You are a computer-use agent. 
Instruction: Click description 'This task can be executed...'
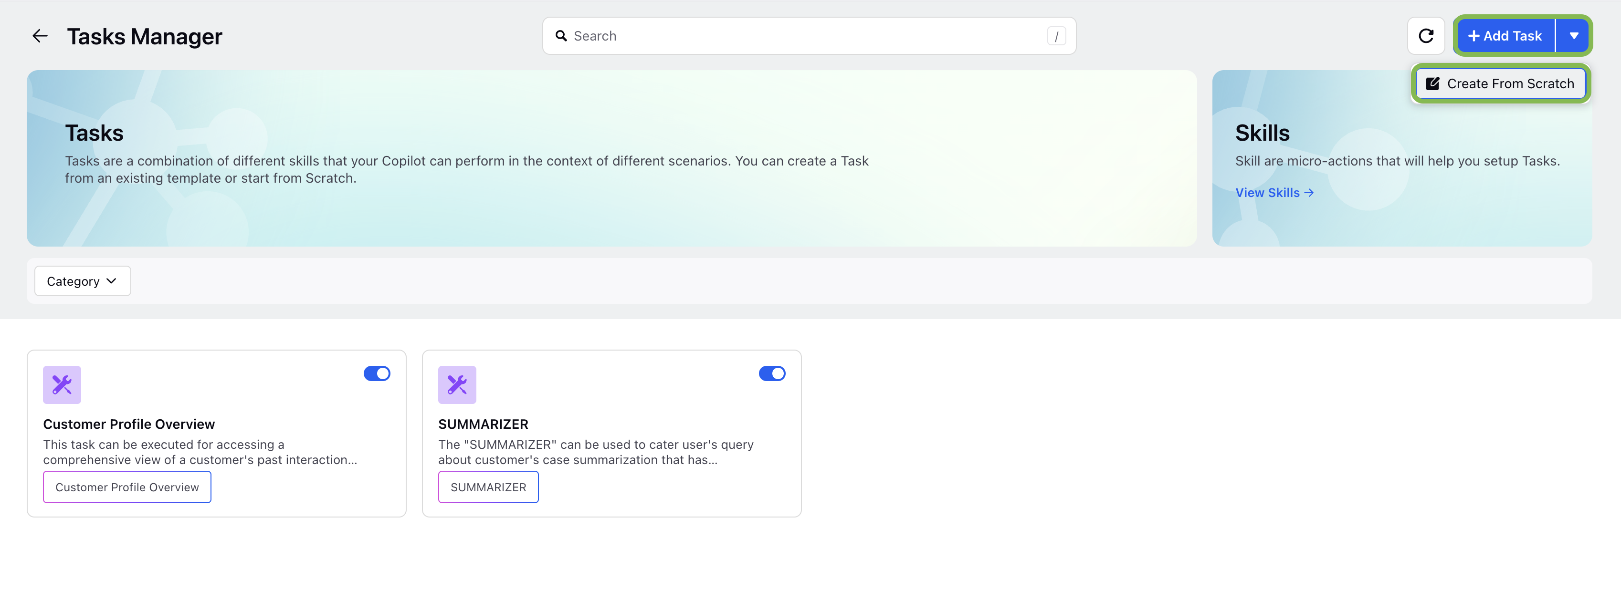coord(200,452)
